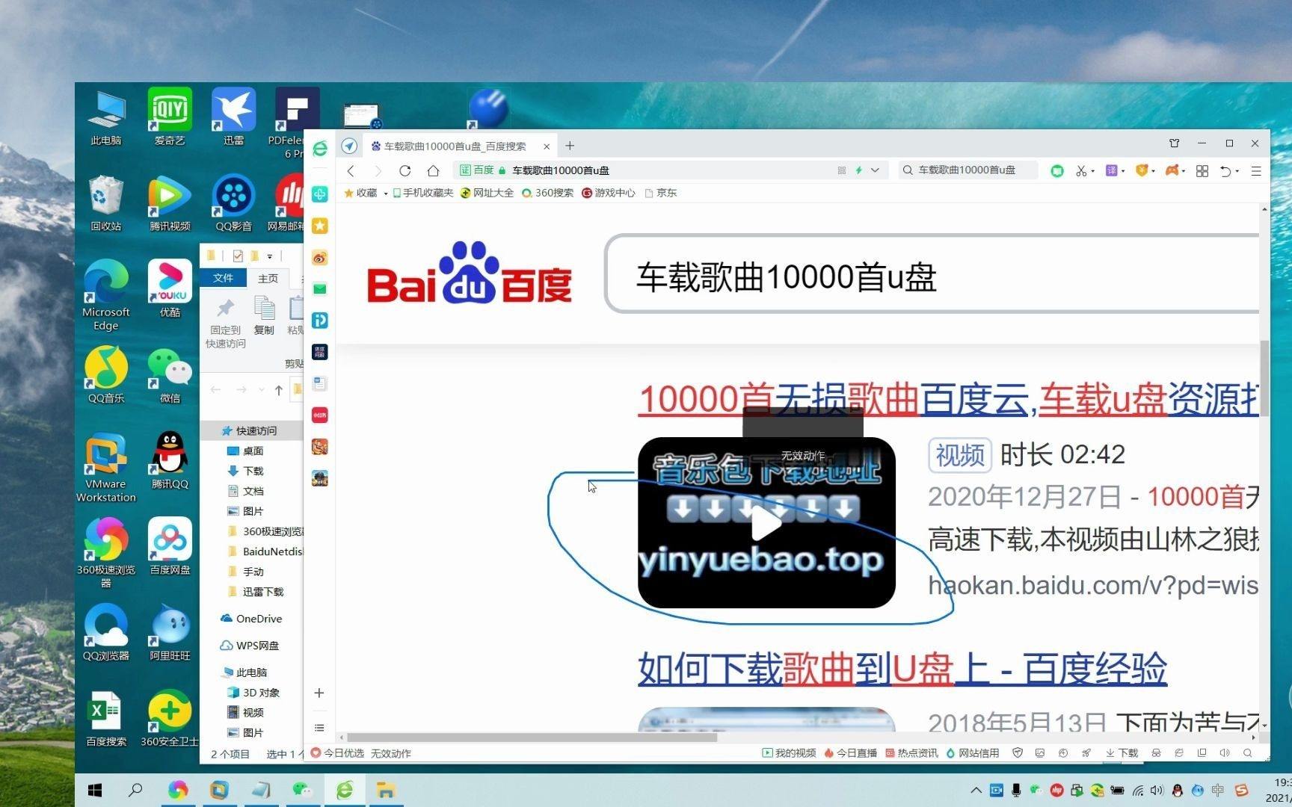
Task: Click the undo closed tab icon
Action: (x=1226, y=171)
